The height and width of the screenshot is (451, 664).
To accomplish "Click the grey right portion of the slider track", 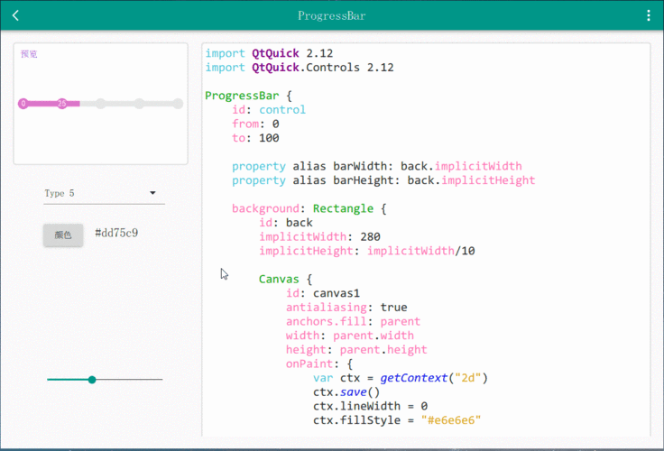I will [129, 380].
